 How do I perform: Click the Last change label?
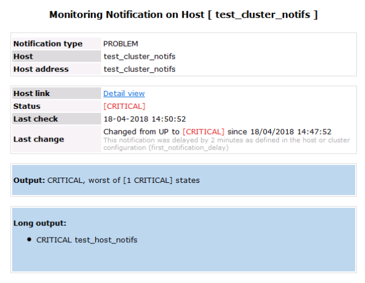pyautogui.click(x=38, y=139)
